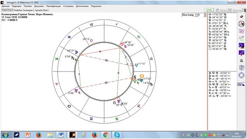The image size is (247, 139).
Task: Open the file explorer folder on taskbar
Action: tap(50, 135)
